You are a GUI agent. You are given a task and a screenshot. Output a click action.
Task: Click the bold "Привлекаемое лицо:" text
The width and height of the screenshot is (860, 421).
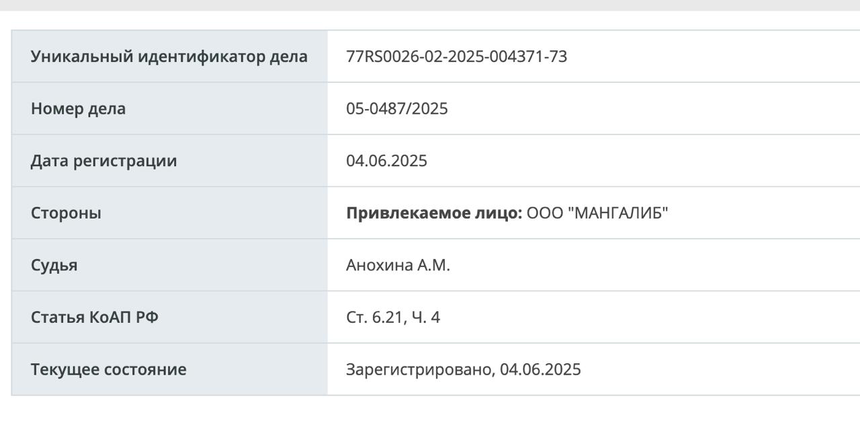pos(434,213)
